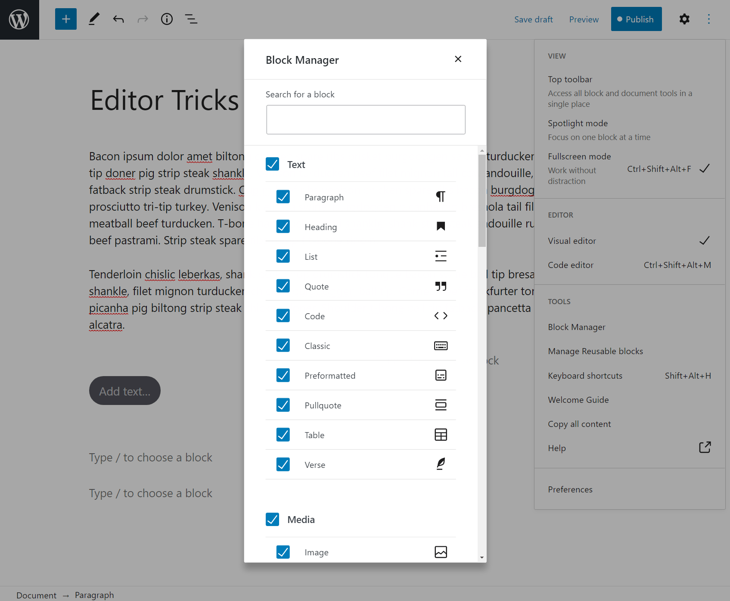Open the Settings gear icon
The height and width of the screenshot is (601, 730).
[684, 19]
